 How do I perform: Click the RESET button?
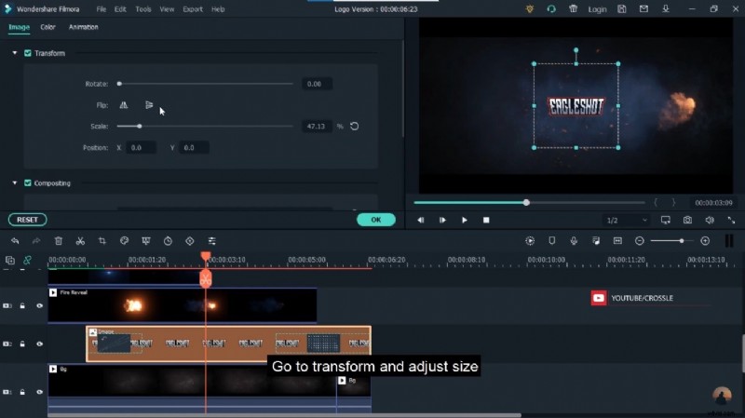click(x=27, y=220)
